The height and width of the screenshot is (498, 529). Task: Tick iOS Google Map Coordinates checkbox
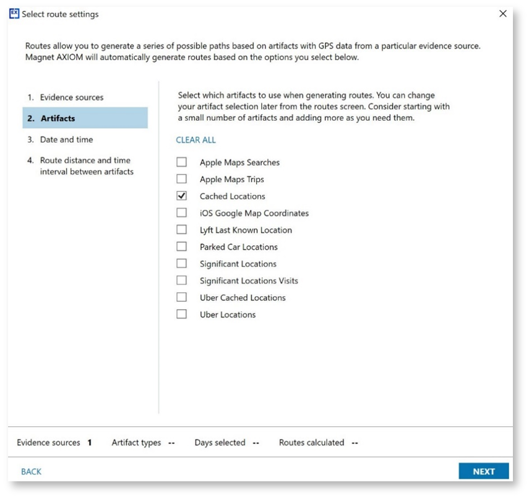coord(181,213)
